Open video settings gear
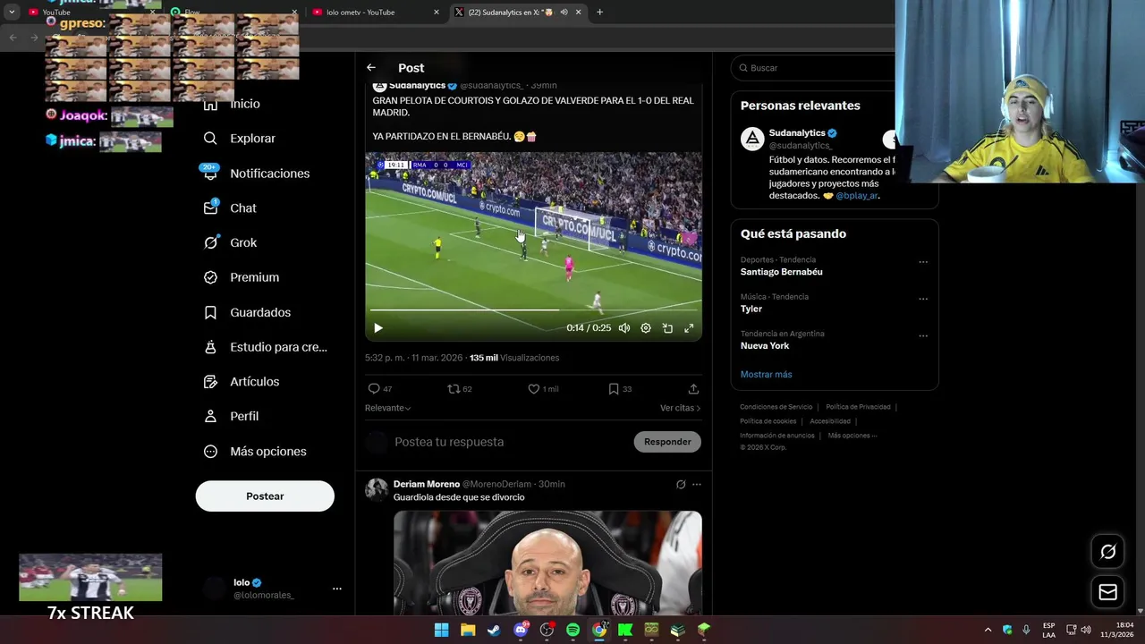 coord(646,328)
